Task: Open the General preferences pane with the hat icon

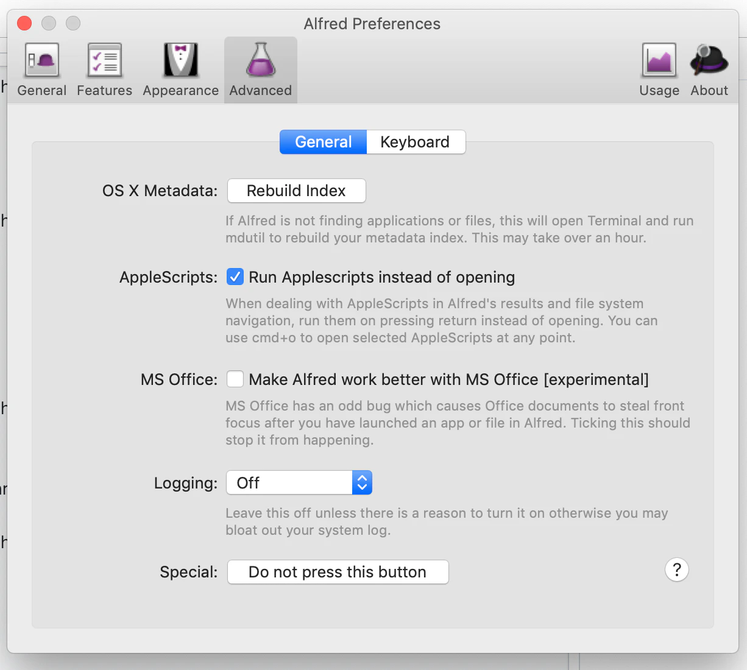Action: (42, 70)
